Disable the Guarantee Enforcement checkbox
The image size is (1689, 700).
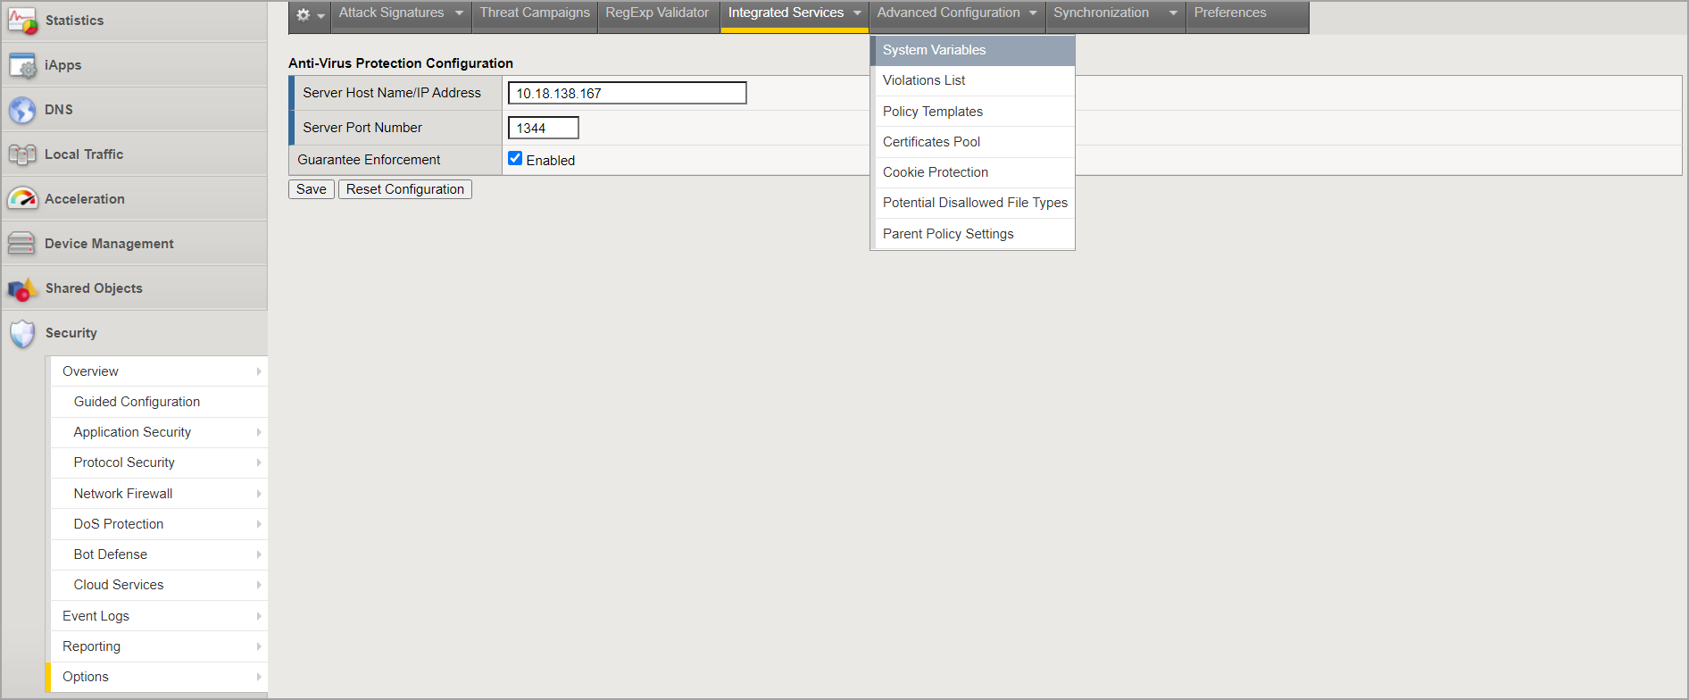pyautogui.click(x=515, y=159)
